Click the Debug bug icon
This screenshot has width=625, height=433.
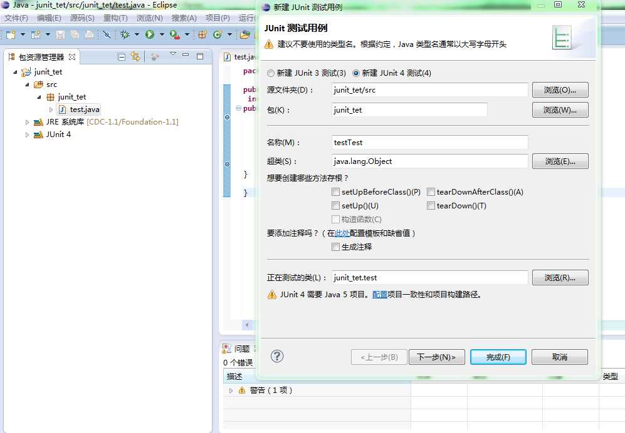pos(125,34)
